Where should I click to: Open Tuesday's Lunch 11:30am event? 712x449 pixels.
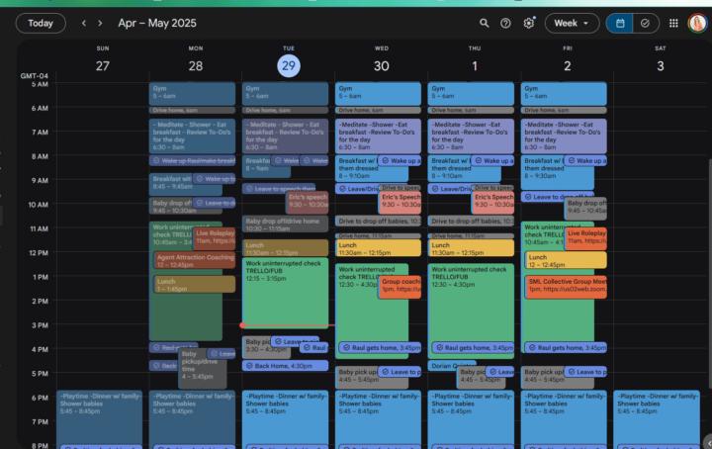click(285, 248)
